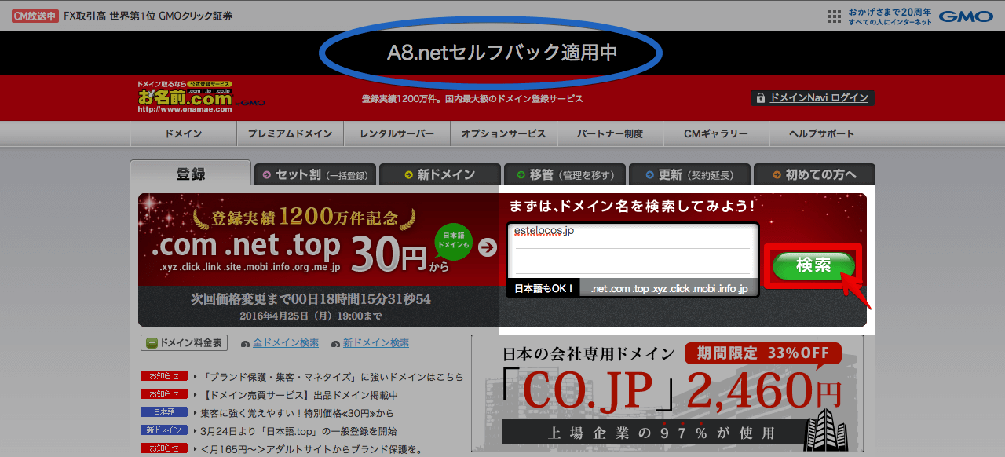The height and width of the screenshot is (457, 1005).
Task: Open the 特別価格≪30円≫ news item
Action: [x=297, y=413]
